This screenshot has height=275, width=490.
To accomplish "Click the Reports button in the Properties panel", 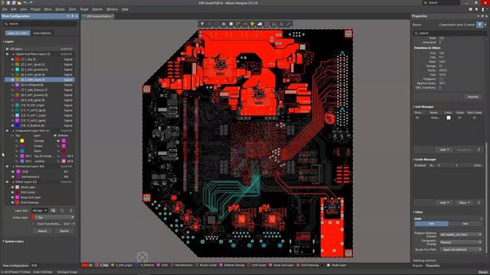I will pos(473,97).
